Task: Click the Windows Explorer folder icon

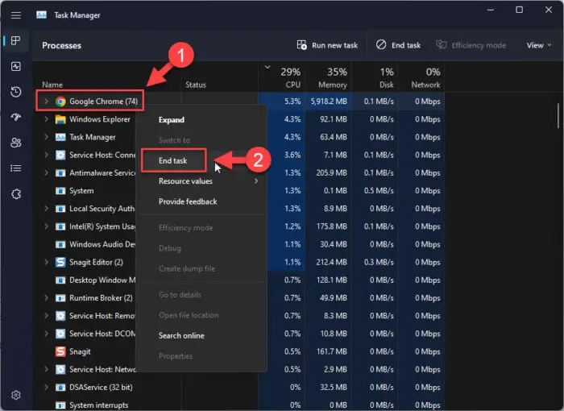Action: [x=60, y=119]
